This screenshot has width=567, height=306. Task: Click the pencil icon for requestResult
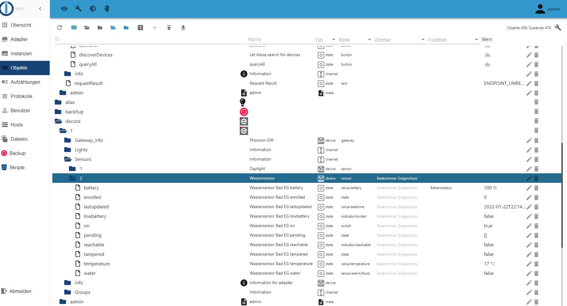click(529, 83)
